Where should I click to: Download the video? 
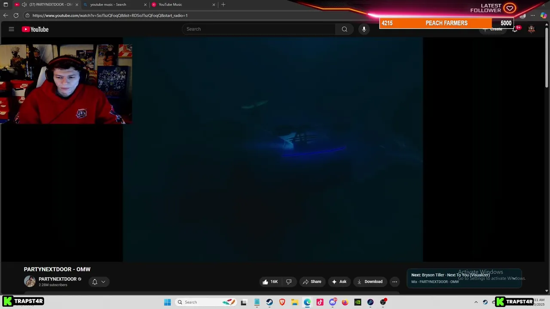tap(370, 282)
